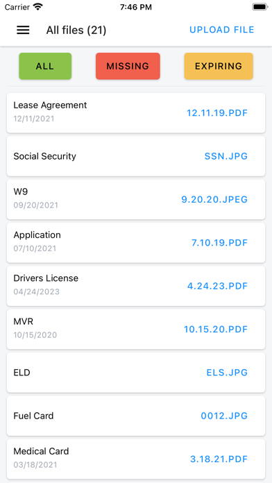The height and width of the screenshot is (483, 272).
Task: Open the 7.10.19.PDF application file
Action: click(x=220, y=243)
